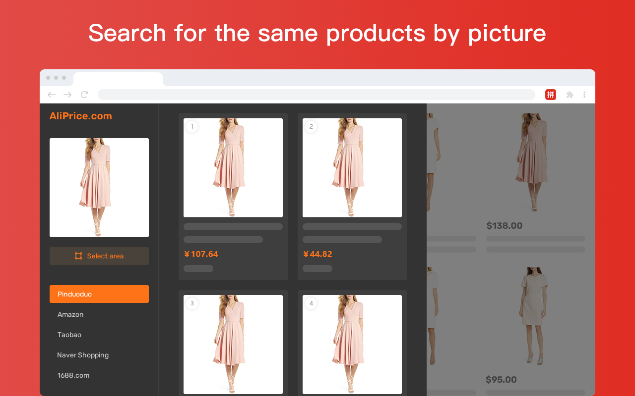Open result 3 dress thumbnail
The width and height of the screenshot is (635, 396).
click(x=233, y=345)
